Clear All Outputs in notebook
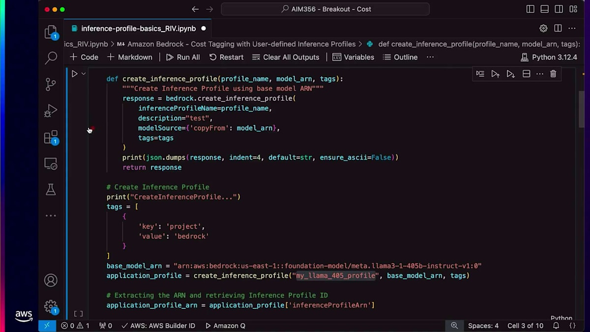Image resolution: width=590 pixels, height=332 pixels. (286, 57)
